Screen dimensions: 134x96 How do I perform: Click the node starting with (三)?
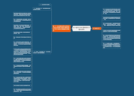42,52
